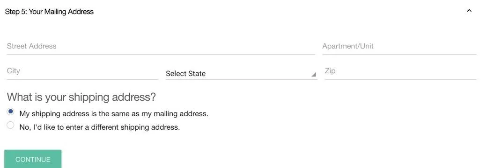Screen dimensions: 487x168
Task: Click the 'City' placeholder text
Action: tap(14, 71)
